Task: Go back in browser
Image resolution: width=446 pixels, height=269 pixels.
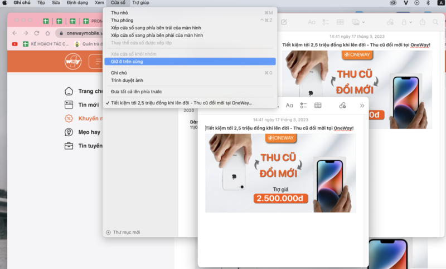Action: 15,33
